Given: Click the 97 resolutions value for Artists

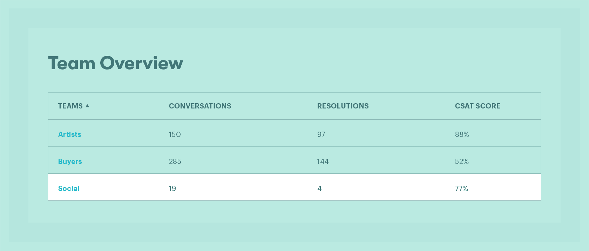Looking at the screenshot, I should (321, 134).
